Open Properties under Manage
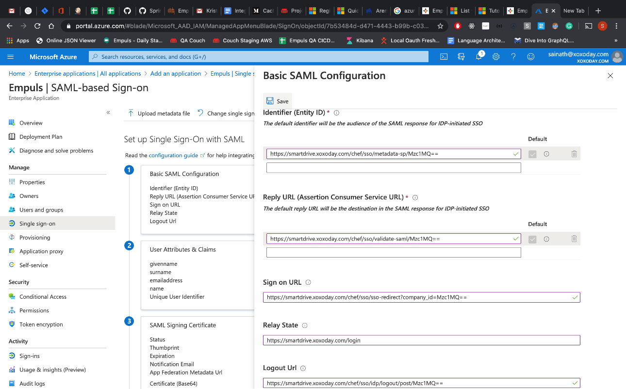This screenshot has height=389, width=626. tap(32, 182)
